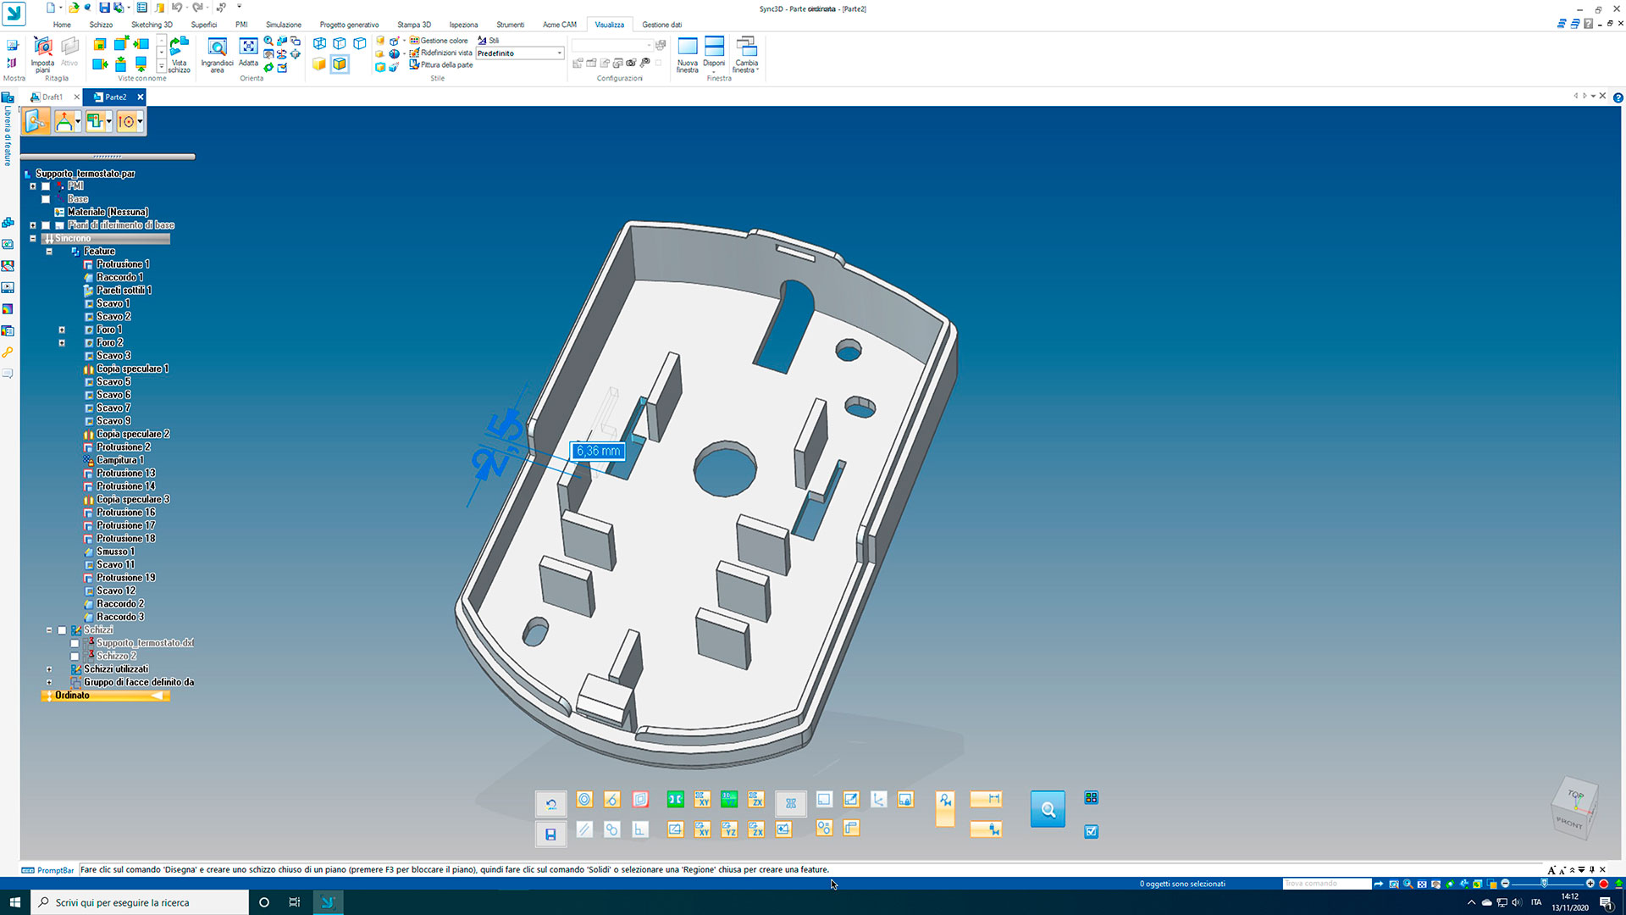Toggle the Supporto_termostato.dxf sketch checkbox
This screenshot has width=1626, height=915.
75,643
